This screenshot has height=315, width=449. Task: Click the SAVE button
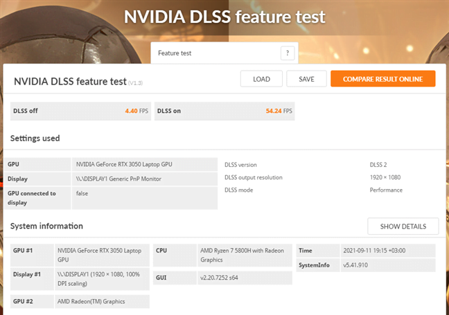[306, 79]
